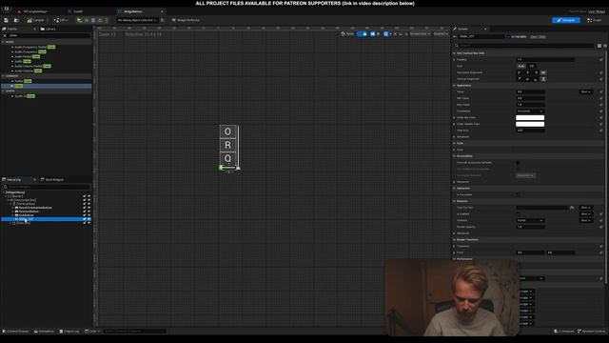
Task: Open Content Drawer in status bar
Action: coord(15,332)
